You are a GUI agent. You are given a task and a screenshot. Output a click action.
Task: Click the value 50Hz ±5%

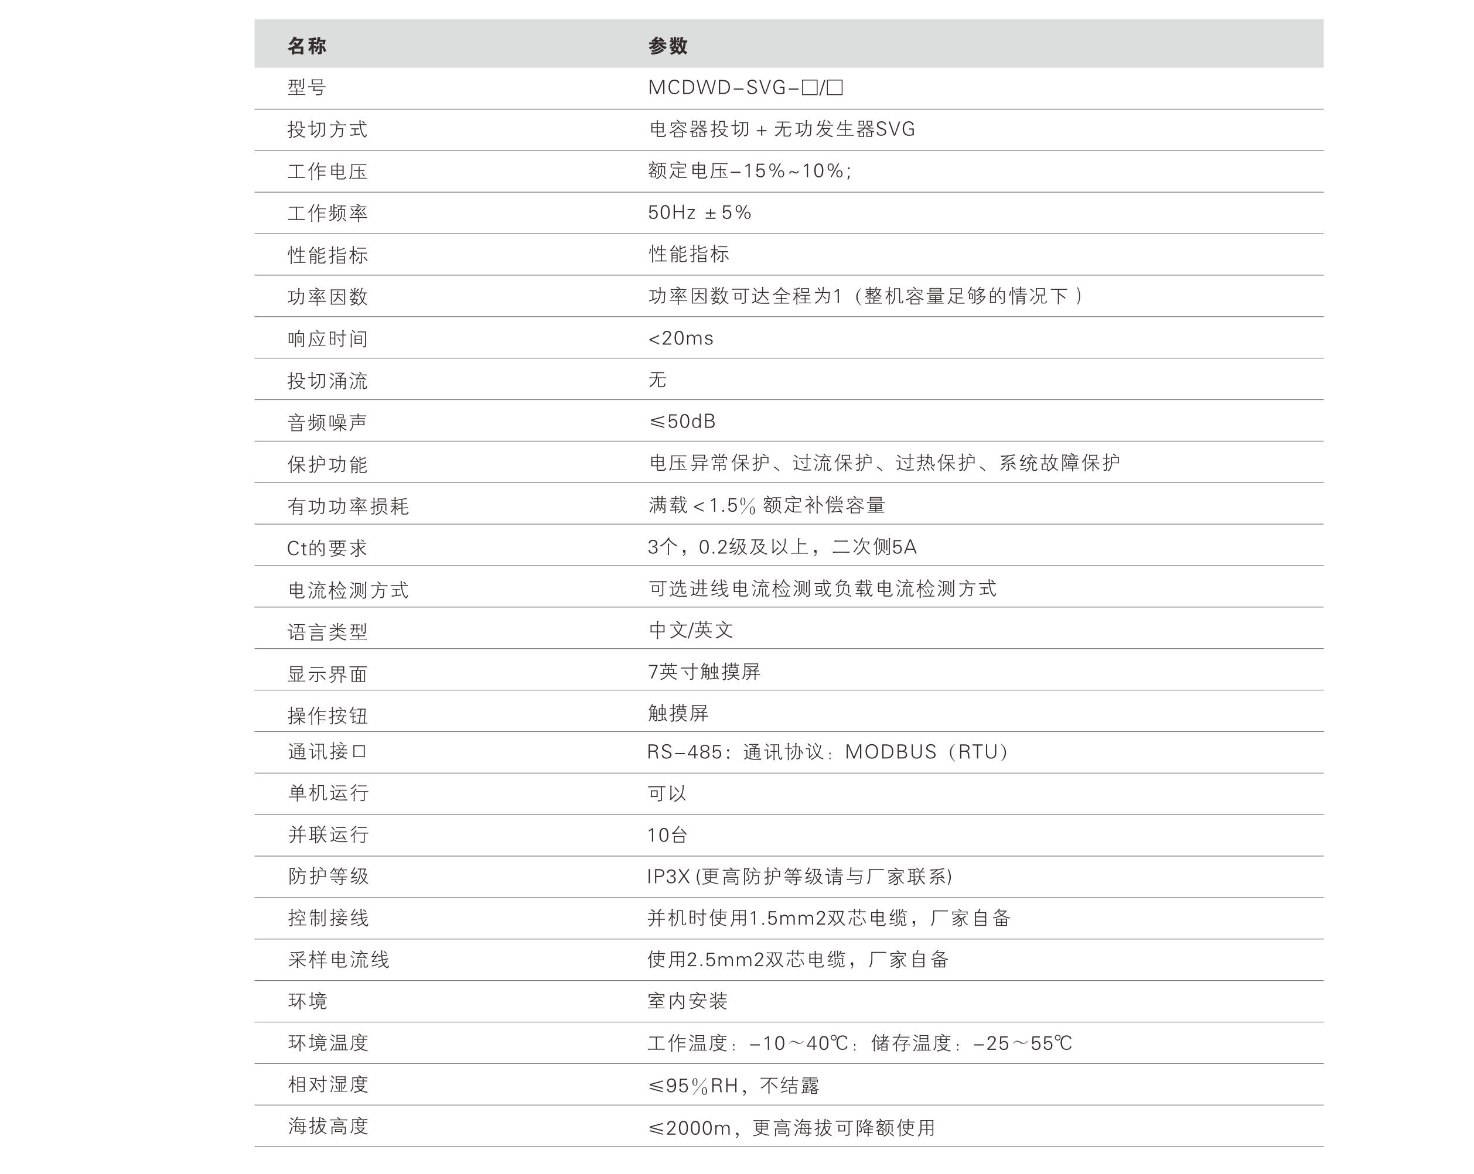click(700, 213)
